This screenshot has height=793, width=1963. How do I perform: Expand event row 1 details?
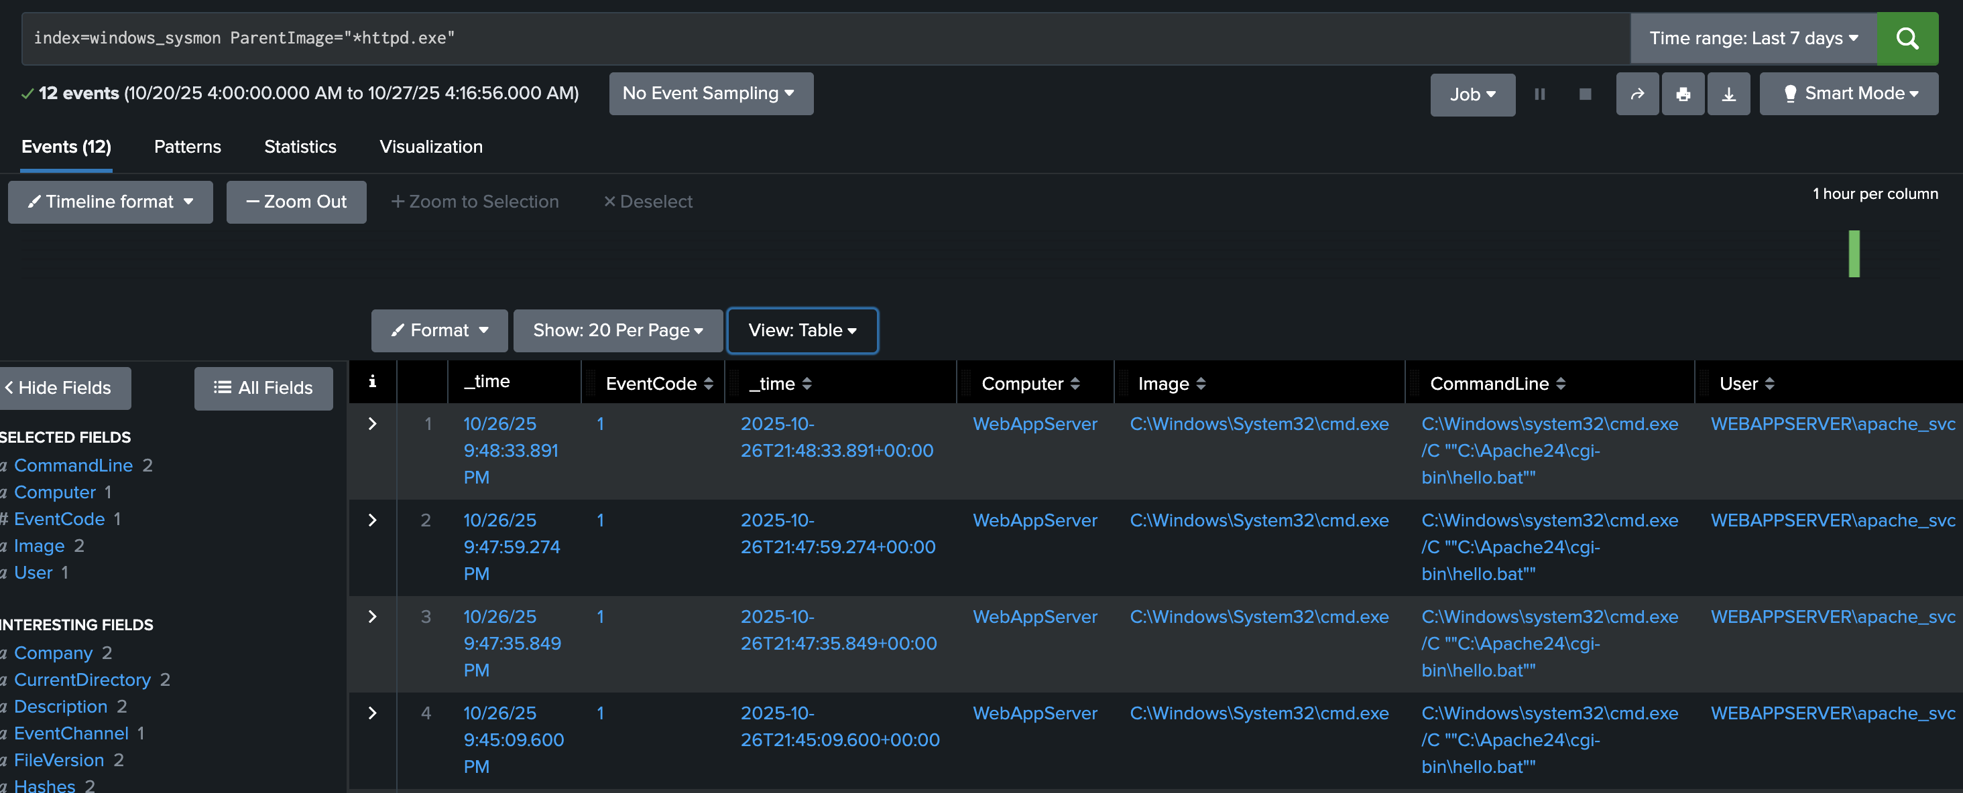[x=372, y=424]
